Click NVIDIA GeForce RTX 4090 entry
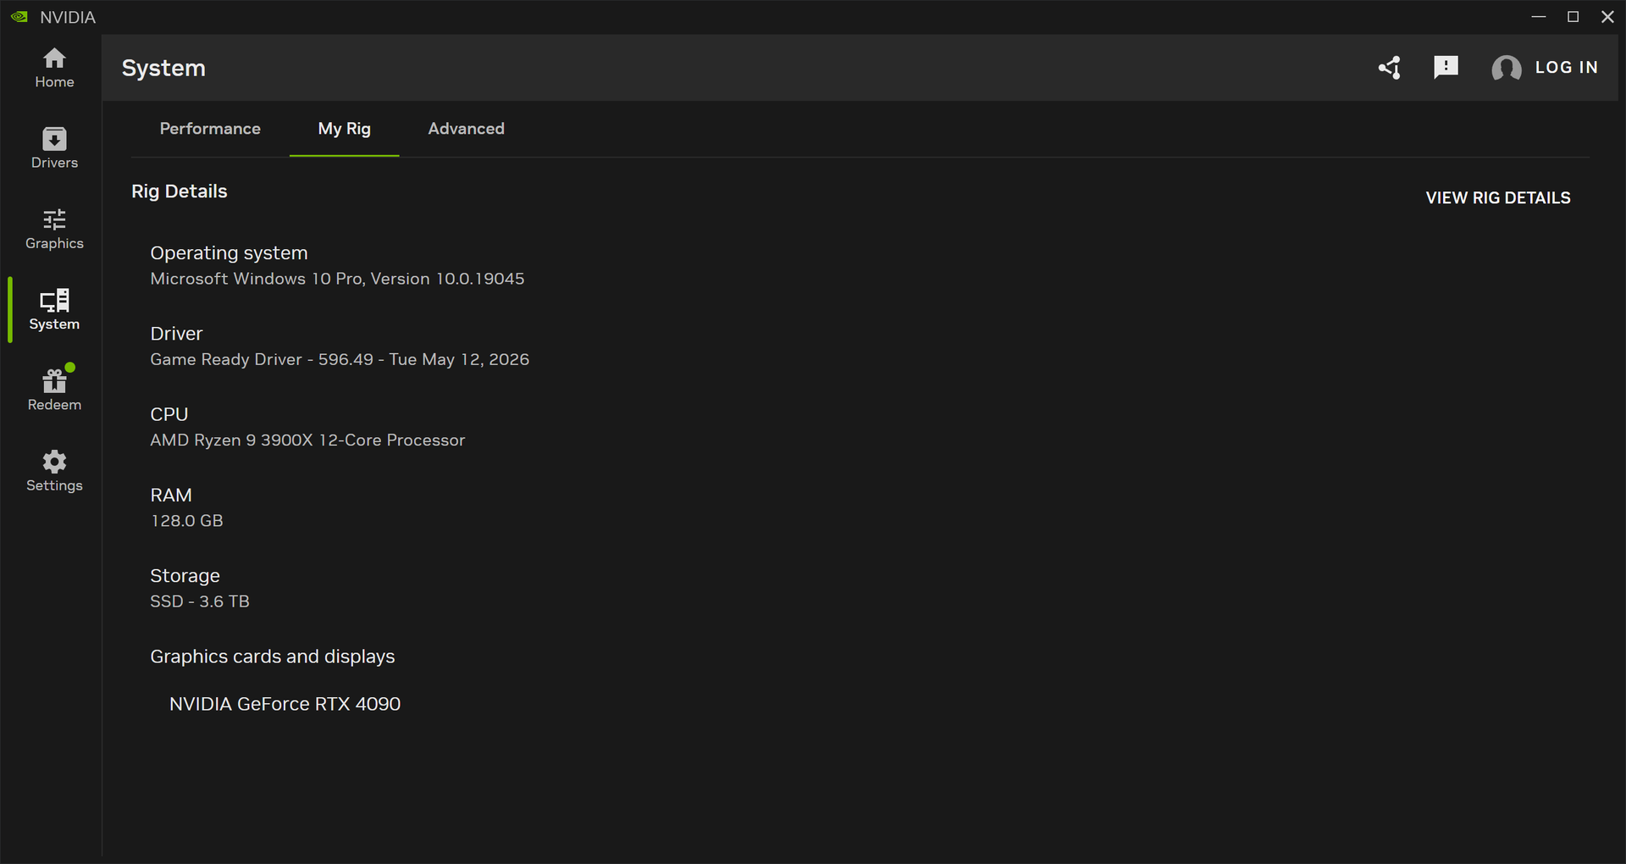The image size is (1626, 864). (285, 704)
